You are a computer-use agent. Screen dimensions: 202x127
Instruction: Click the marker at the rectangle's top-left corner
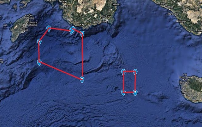pyautogui.click(x=123, y=72)
